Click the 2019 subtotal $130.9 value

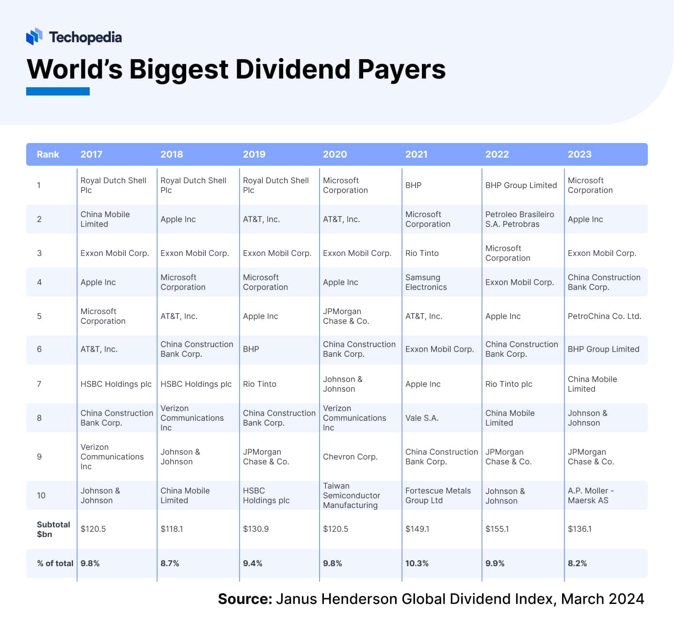pos(256,529)
